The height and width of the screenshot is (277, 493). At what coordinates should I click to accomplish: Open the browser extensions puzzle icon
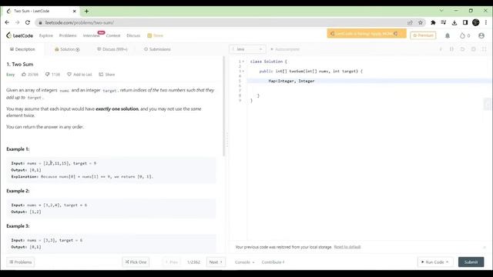(433, 22)
